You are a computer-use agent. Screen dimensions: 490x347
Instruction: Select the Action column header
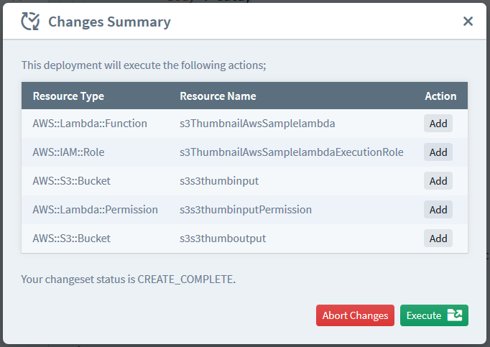[x=440, y=96]
